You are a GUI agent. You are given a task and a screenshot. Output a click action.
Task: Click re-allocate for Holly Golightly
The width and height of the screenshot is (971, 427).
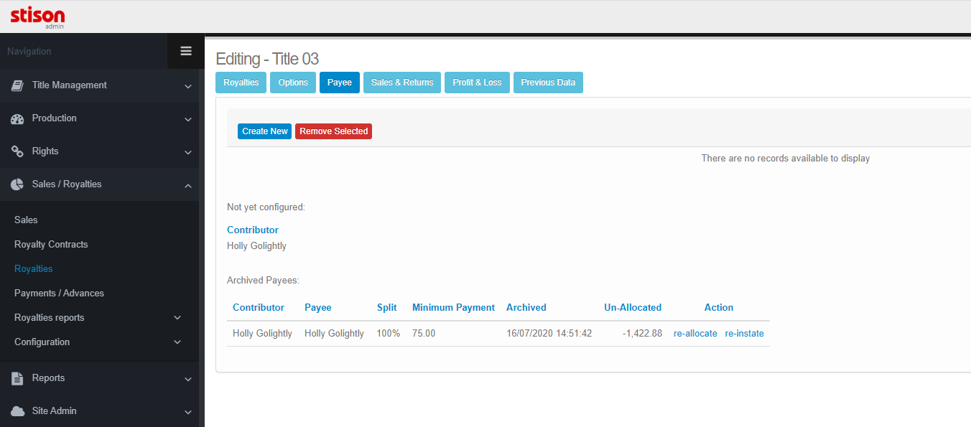[695, 334]
